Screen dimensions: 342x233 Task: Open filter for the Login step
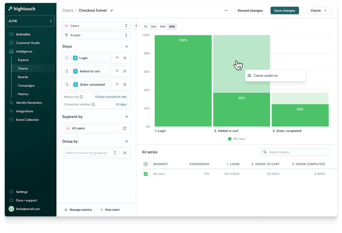click(117, 58)
